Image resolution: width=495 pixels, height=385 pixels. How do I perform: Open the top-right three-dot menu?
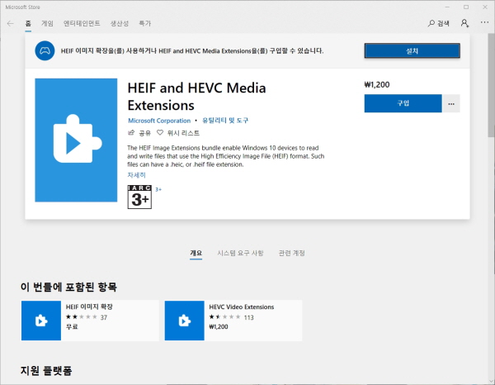tap(484, 22)
